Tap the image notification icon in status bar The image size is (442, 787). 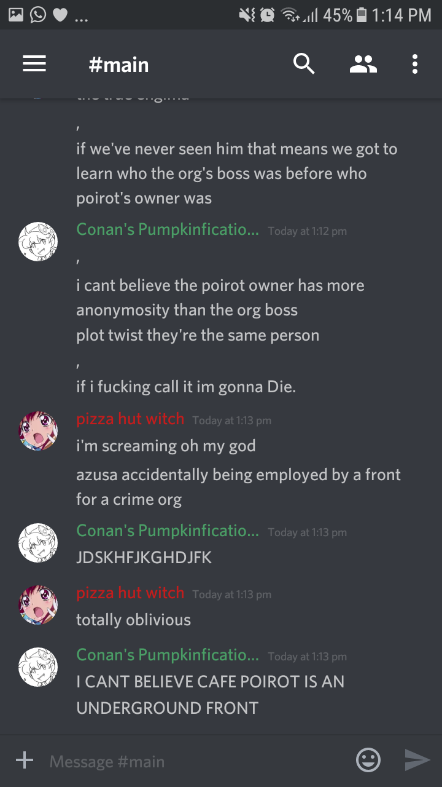pos(15,15)
